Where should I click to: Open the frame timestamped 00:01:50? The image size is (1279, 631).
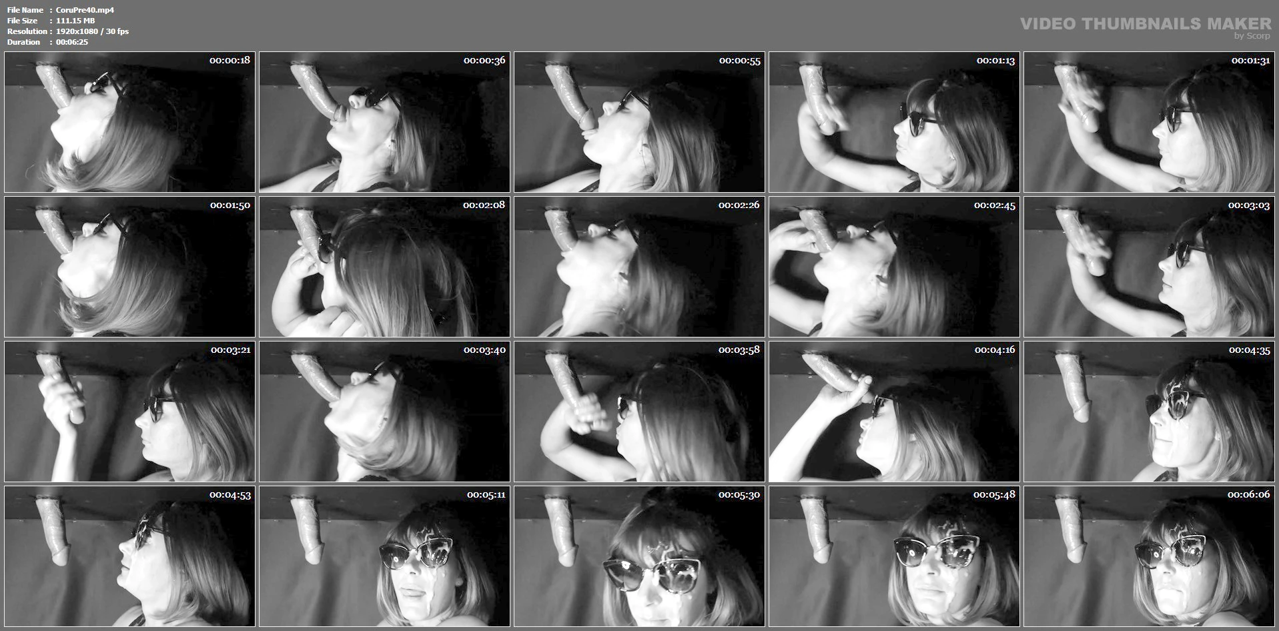[x=129, y=267]
